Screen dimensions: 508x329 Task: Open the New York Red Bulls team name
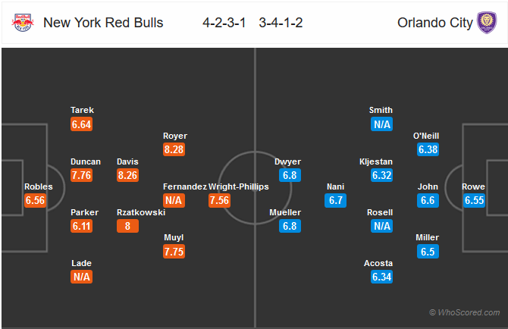click(x=103, y=23)
